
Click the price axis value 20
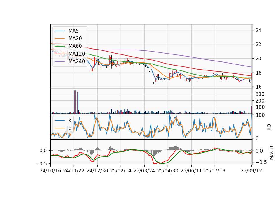(258, 59)
